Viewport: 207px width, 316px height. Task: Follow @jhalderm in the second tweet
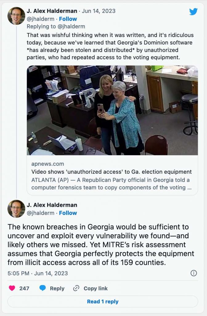tap(68, 213)
